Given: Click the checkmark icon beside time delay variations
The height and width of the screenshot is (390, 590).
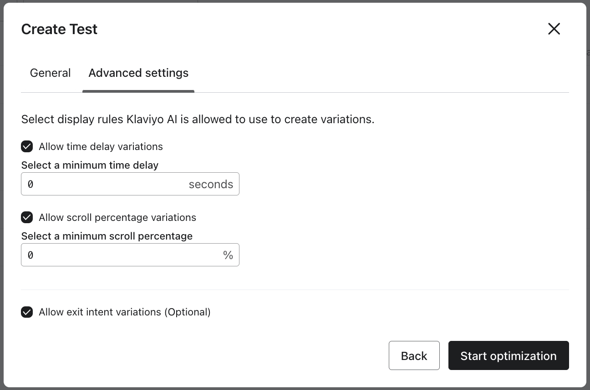Looking at the screenshot, I should coord(27,146).
